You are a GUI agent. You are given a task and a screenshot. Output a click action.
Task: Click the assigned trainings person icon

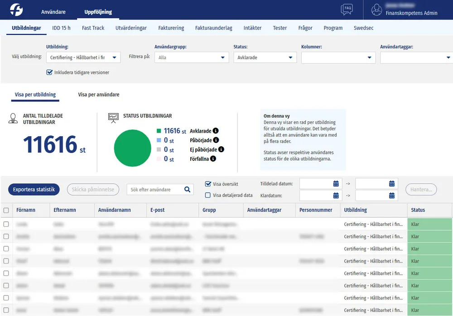[x=13, y=118]
